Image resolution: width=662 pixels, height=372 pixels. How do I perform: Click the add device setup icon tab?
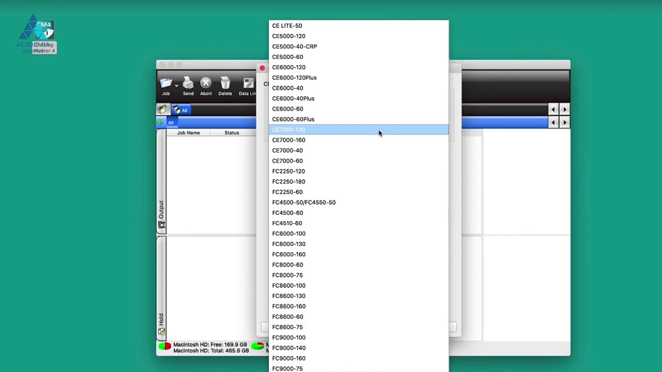pos(162,110)
